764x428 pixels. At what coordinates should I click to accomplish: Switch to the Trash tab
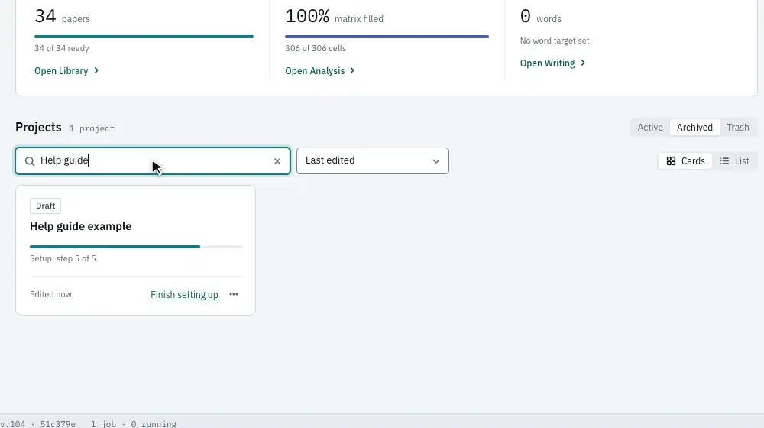coord(738,127)
